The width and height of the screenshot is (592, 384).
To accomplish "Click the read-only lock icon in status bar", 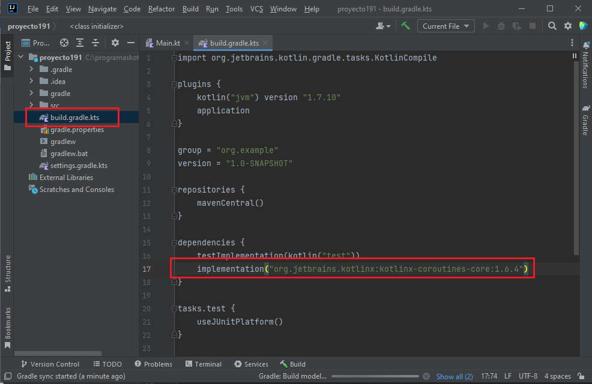I will pos(581,376).
